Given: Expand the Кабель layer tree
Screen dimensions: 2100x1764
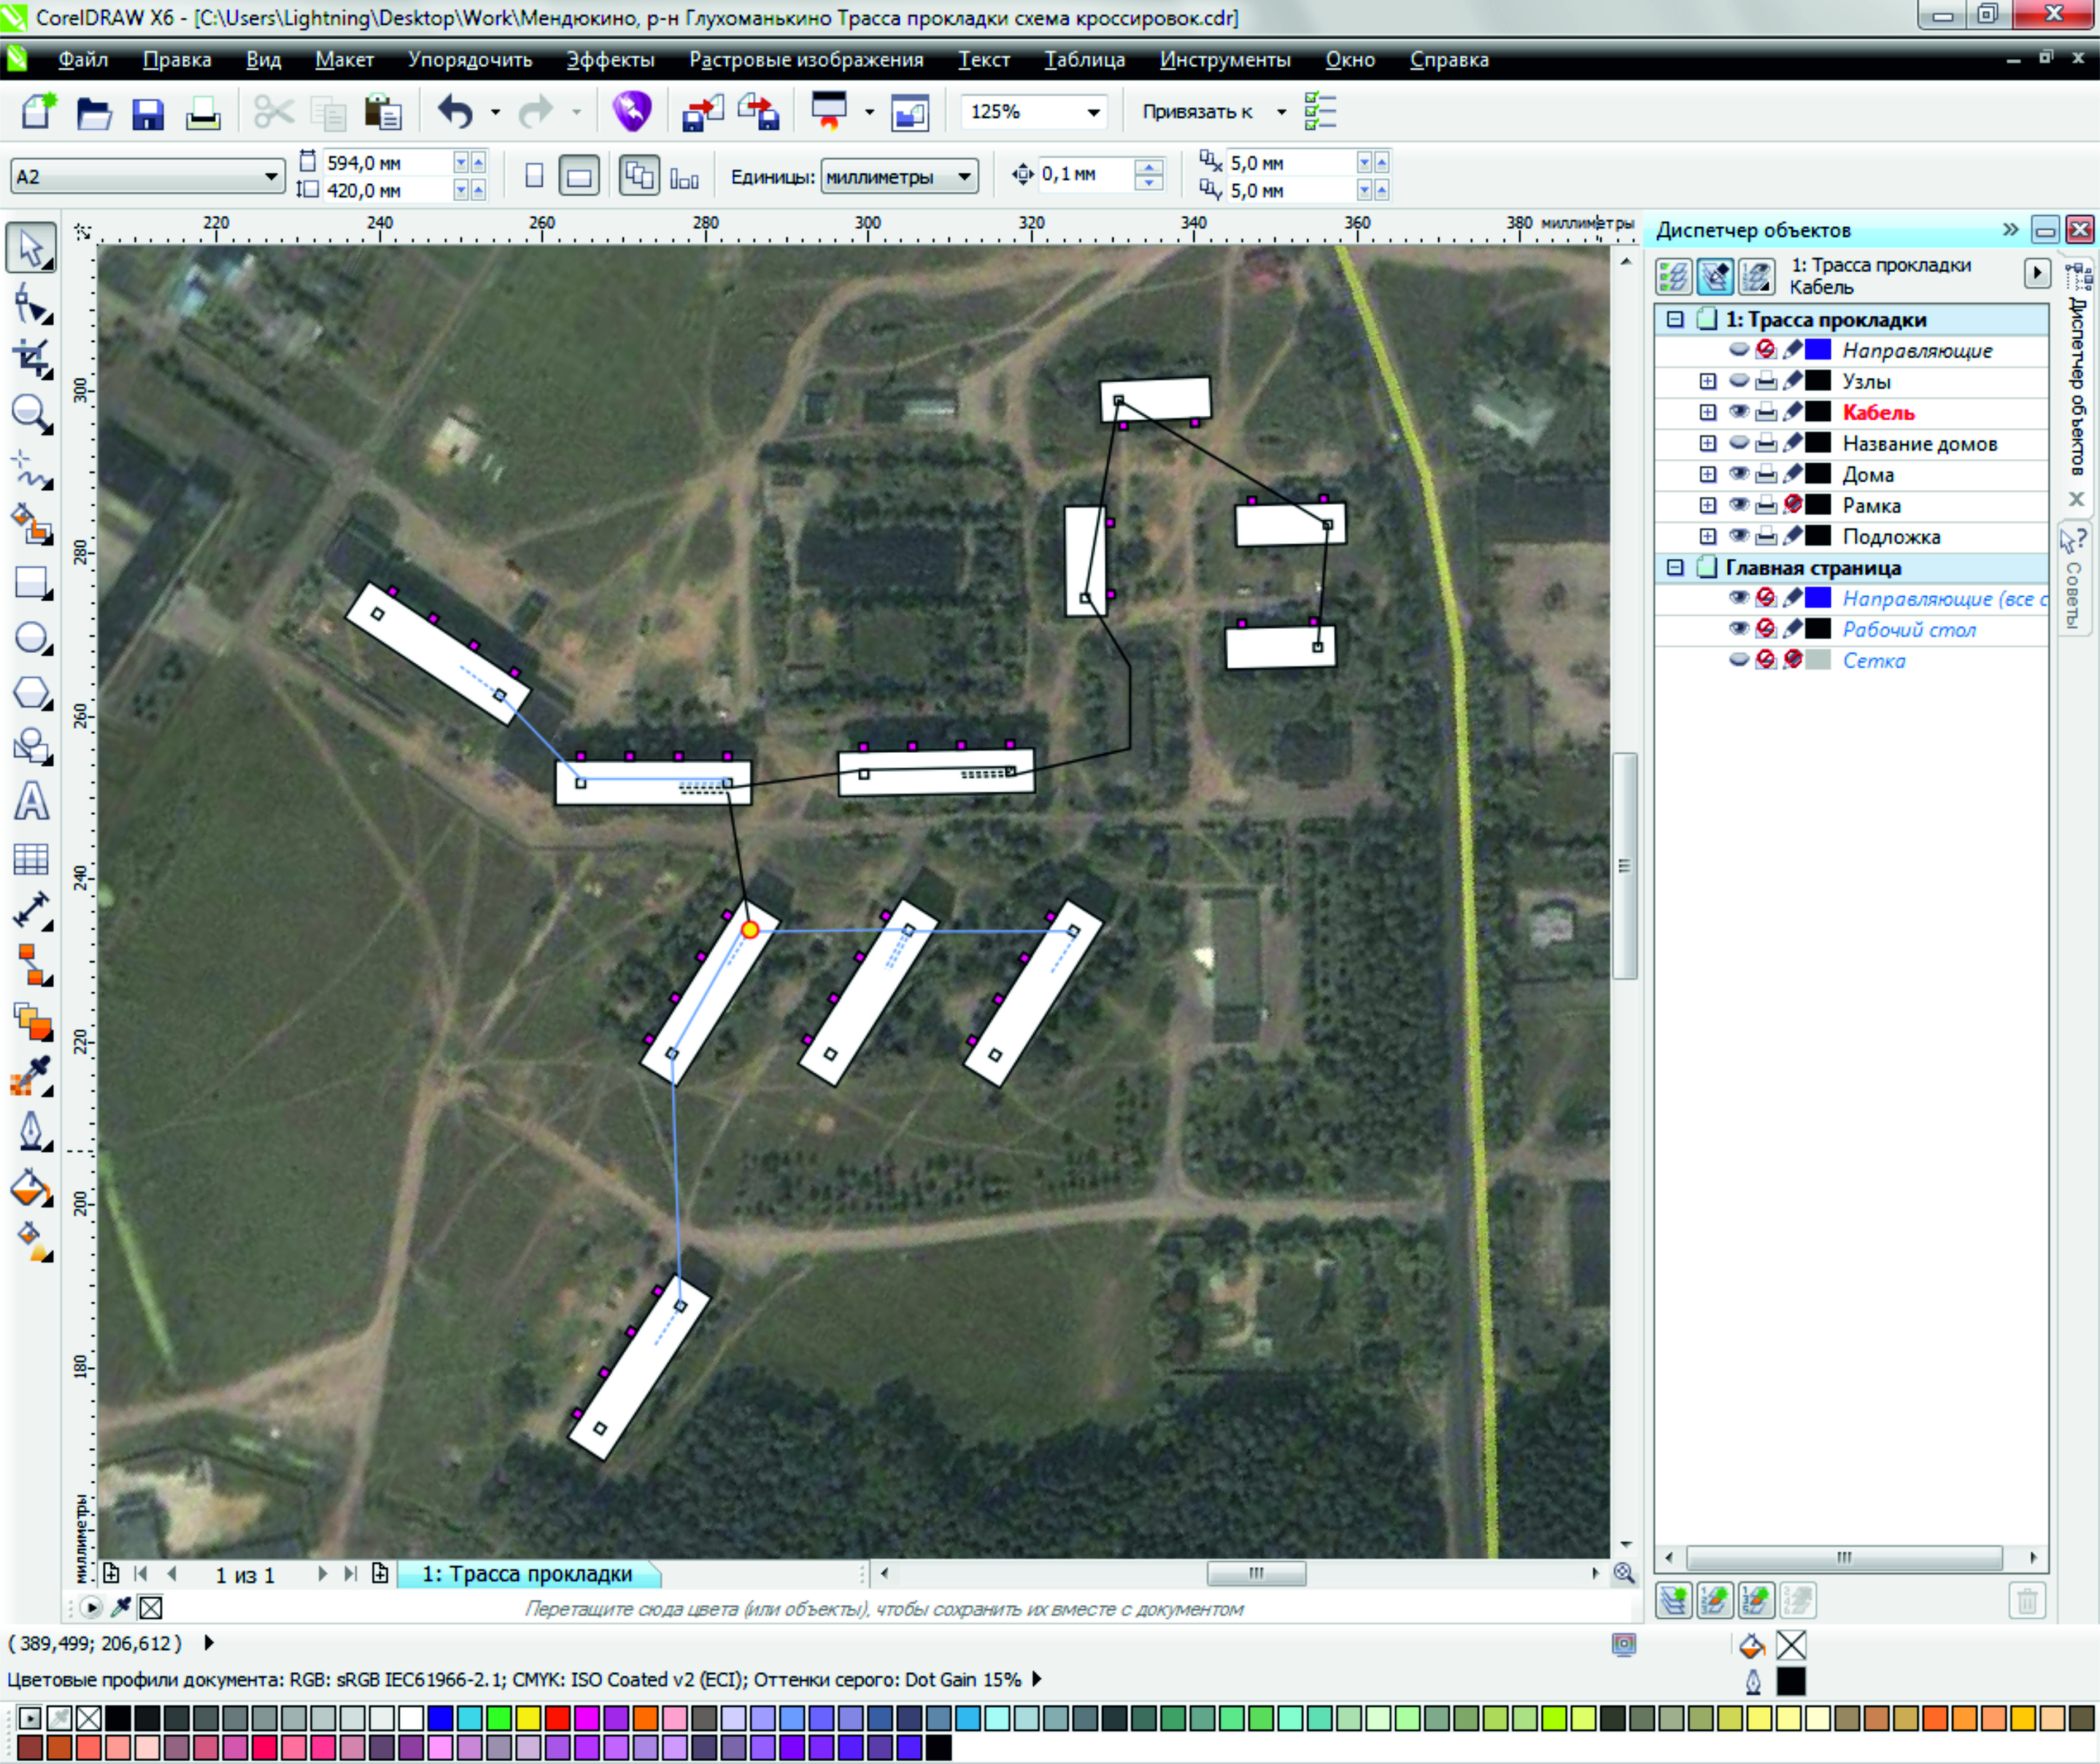Looking at the screenshot, I should 1708,412.
